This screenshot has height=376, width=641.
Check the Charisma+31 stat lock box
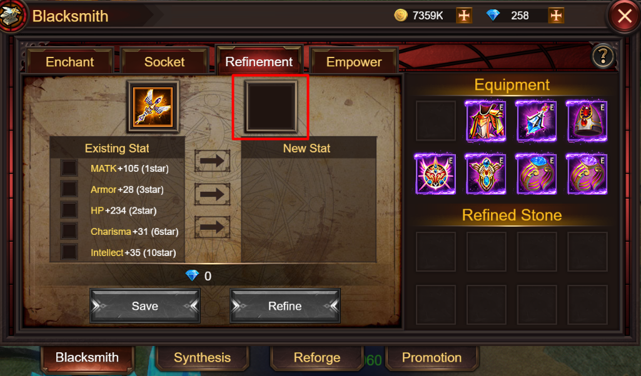pos(69,230)
